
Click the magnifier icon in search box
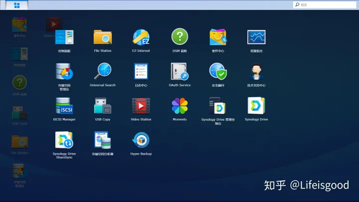[x=297, y=4]
